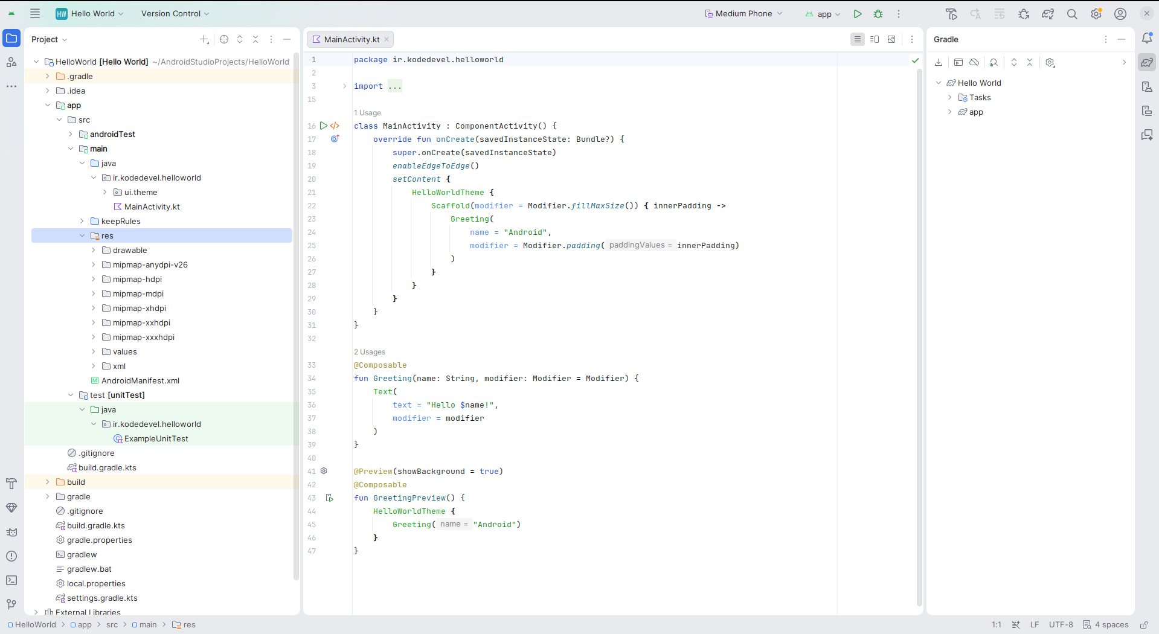Viewport: 1159px width, 634px height.
Task: Run the app configuration
Action: coord(858,13)
